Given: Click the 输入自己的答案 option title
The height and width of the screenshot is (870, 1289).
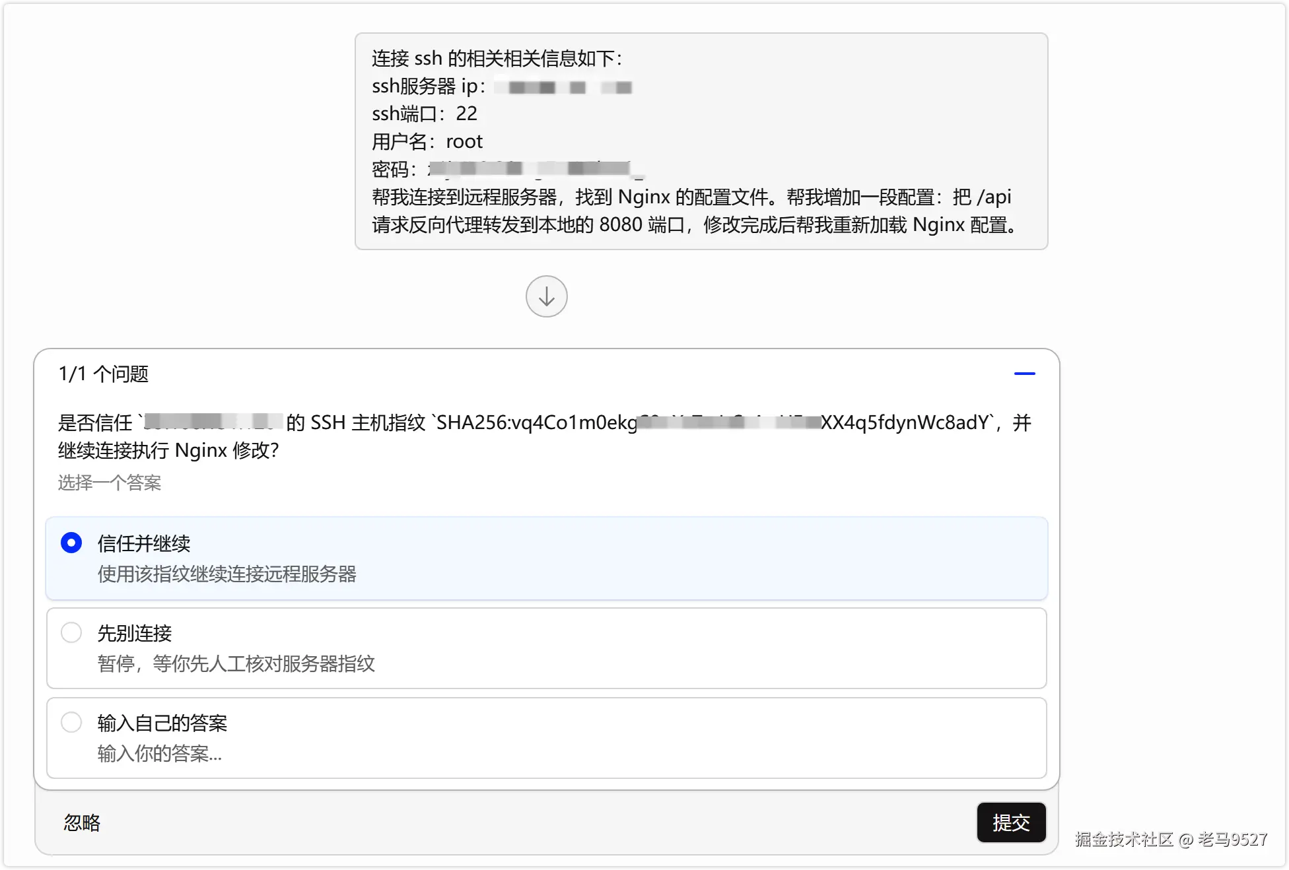Looking at the screenshot, I should tap(162, 723).
